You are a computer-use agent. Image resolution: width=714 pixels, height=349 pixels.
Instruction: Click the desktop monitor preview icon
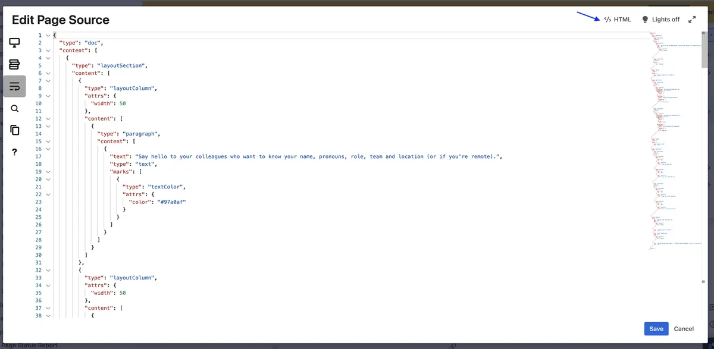[x=14, y=42]
